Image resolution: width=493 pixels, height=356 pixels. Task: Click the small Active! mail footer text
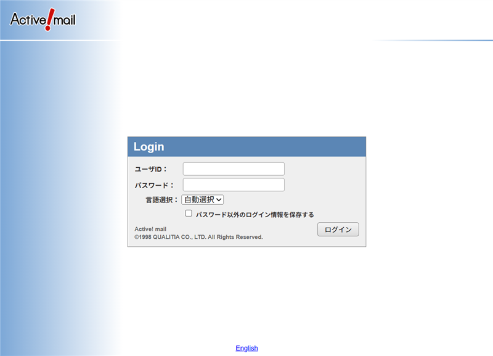[x=150, y=229]
